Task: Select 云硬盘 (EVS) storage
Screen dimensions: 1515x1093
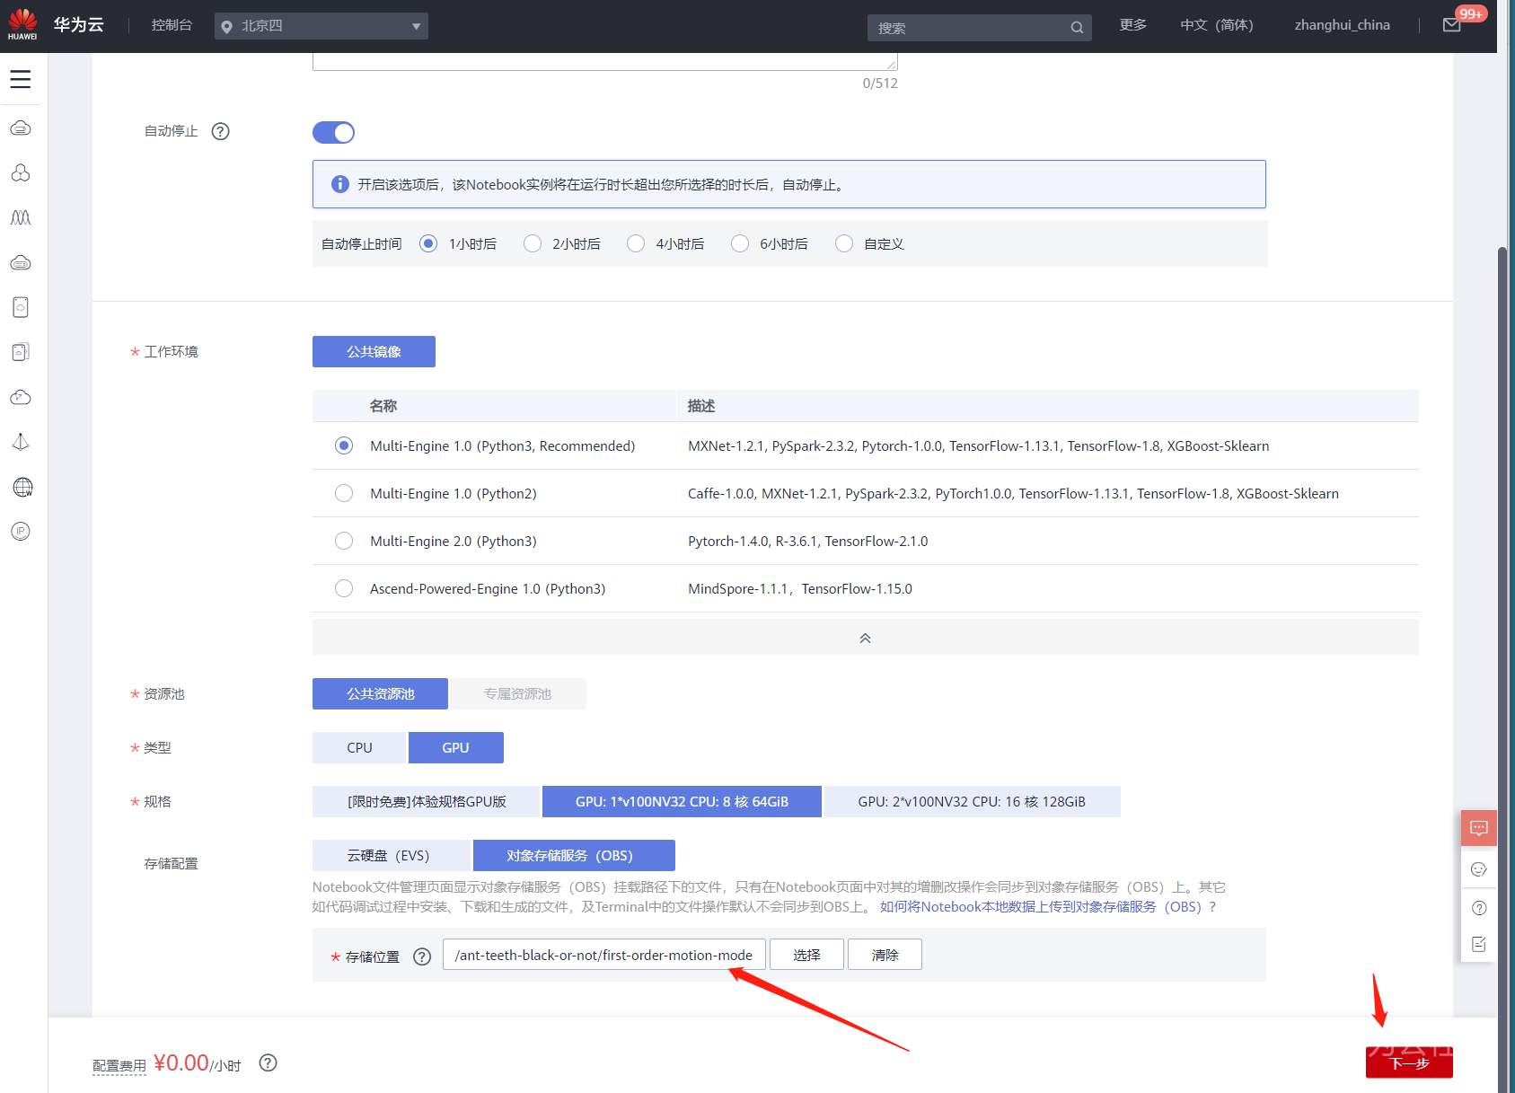Action: 392,856
